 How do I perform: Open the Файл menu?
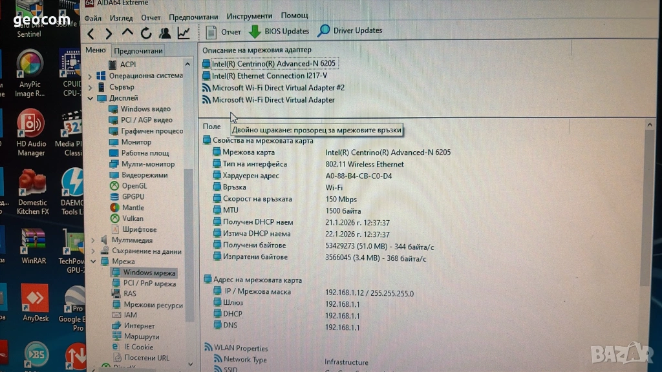tap(92, 17)
